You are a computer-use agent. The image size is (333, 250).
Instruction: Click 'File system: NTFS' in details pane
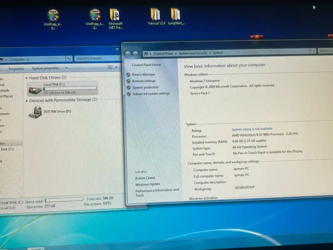tap(97, 204)
